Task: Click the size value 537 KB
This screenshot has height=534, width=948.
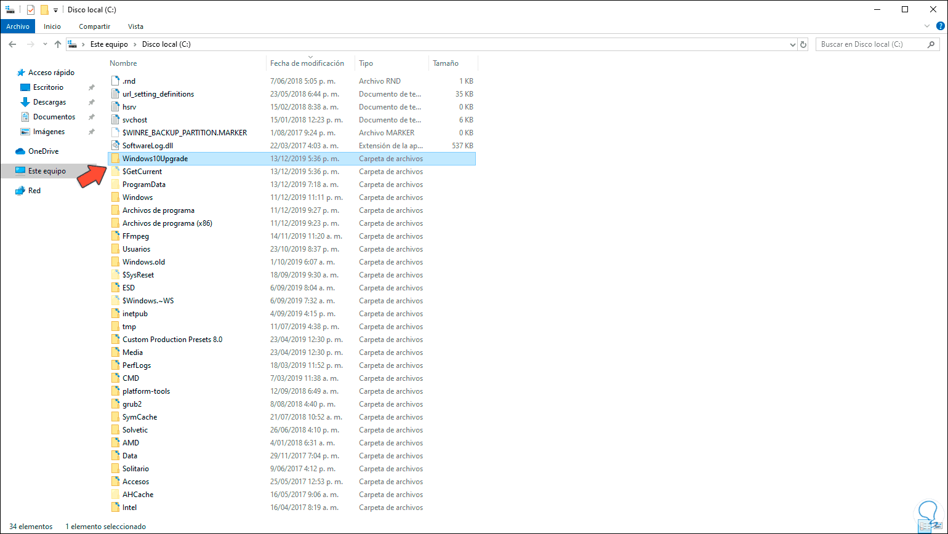Action: (462, 146)
